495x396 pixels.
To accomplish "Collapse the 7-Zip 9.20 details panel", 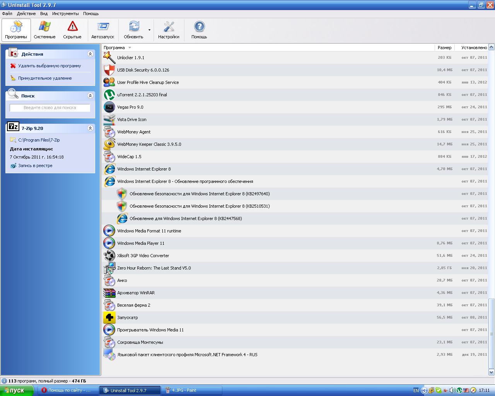I will 90,128.
